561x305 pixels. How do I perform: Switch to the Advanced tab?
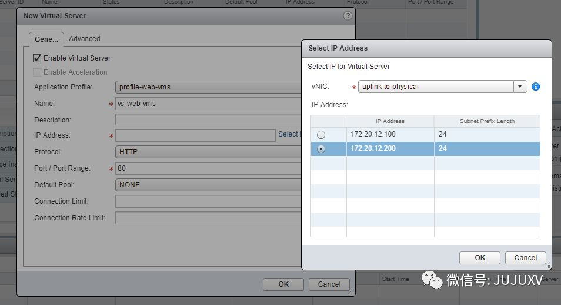pyautogui.click(x=85, y=39)
